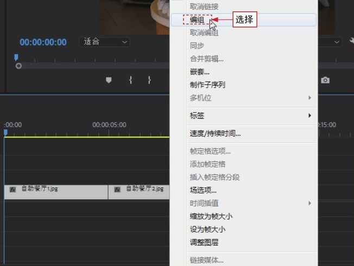Select 调整图层 menu entry
This screenshot has height=266, width=354.
pos(244,243)
